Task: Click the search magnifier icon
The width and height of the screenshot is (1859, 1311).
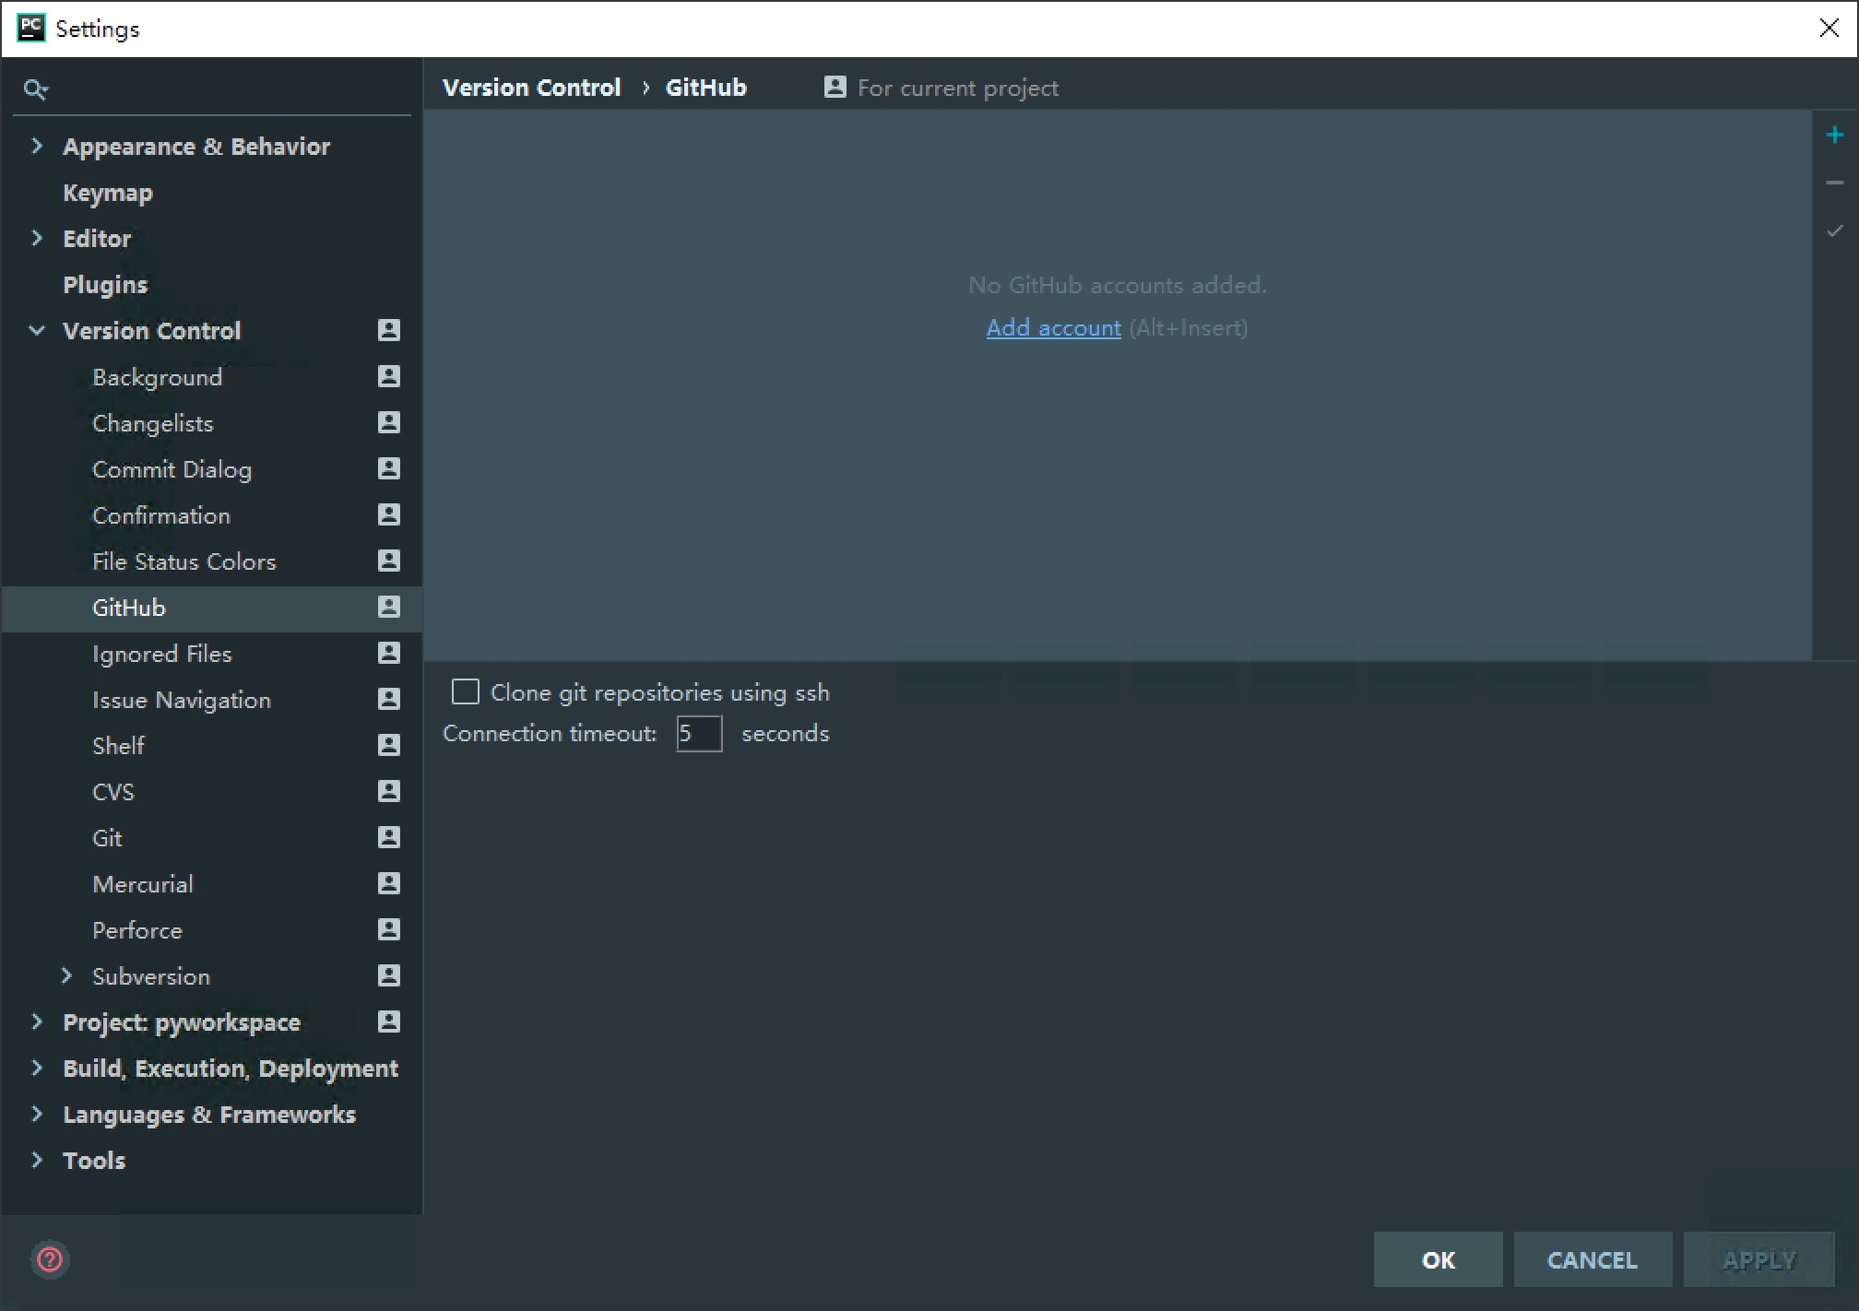Action: [x=35, y=89]
